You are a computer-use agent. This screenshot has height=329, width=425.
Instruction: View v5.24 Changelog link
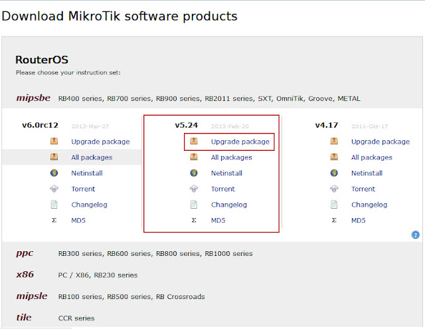229,205
